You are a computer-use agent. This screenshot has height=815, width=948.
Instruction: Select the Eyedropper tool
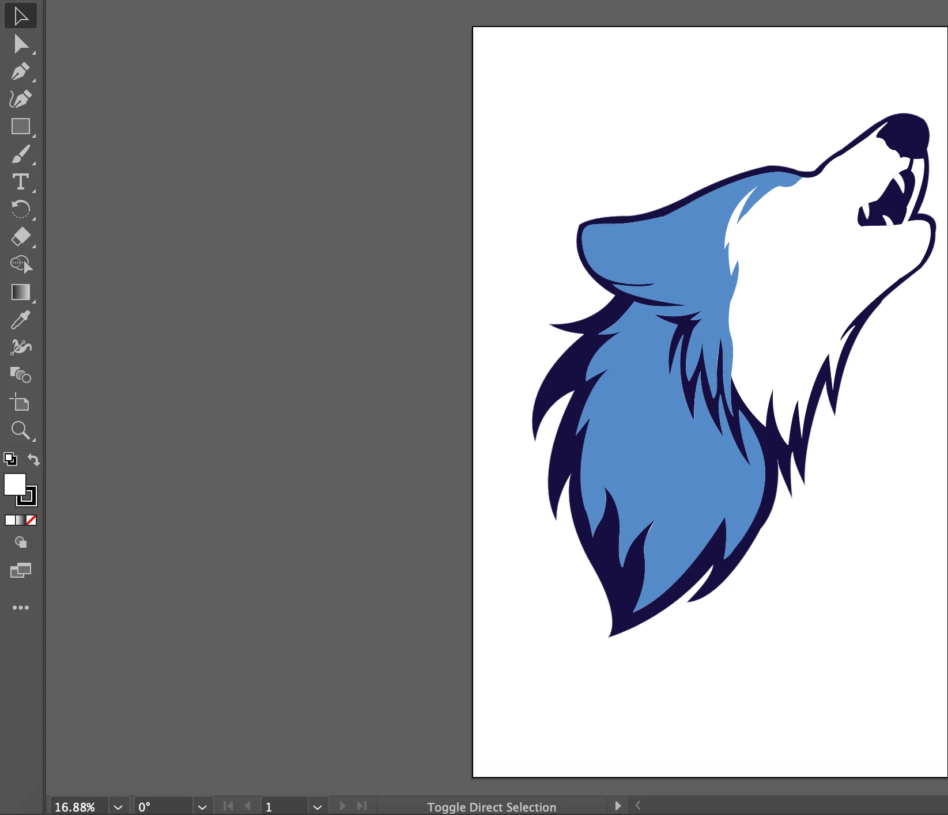(x=21, y=320)
